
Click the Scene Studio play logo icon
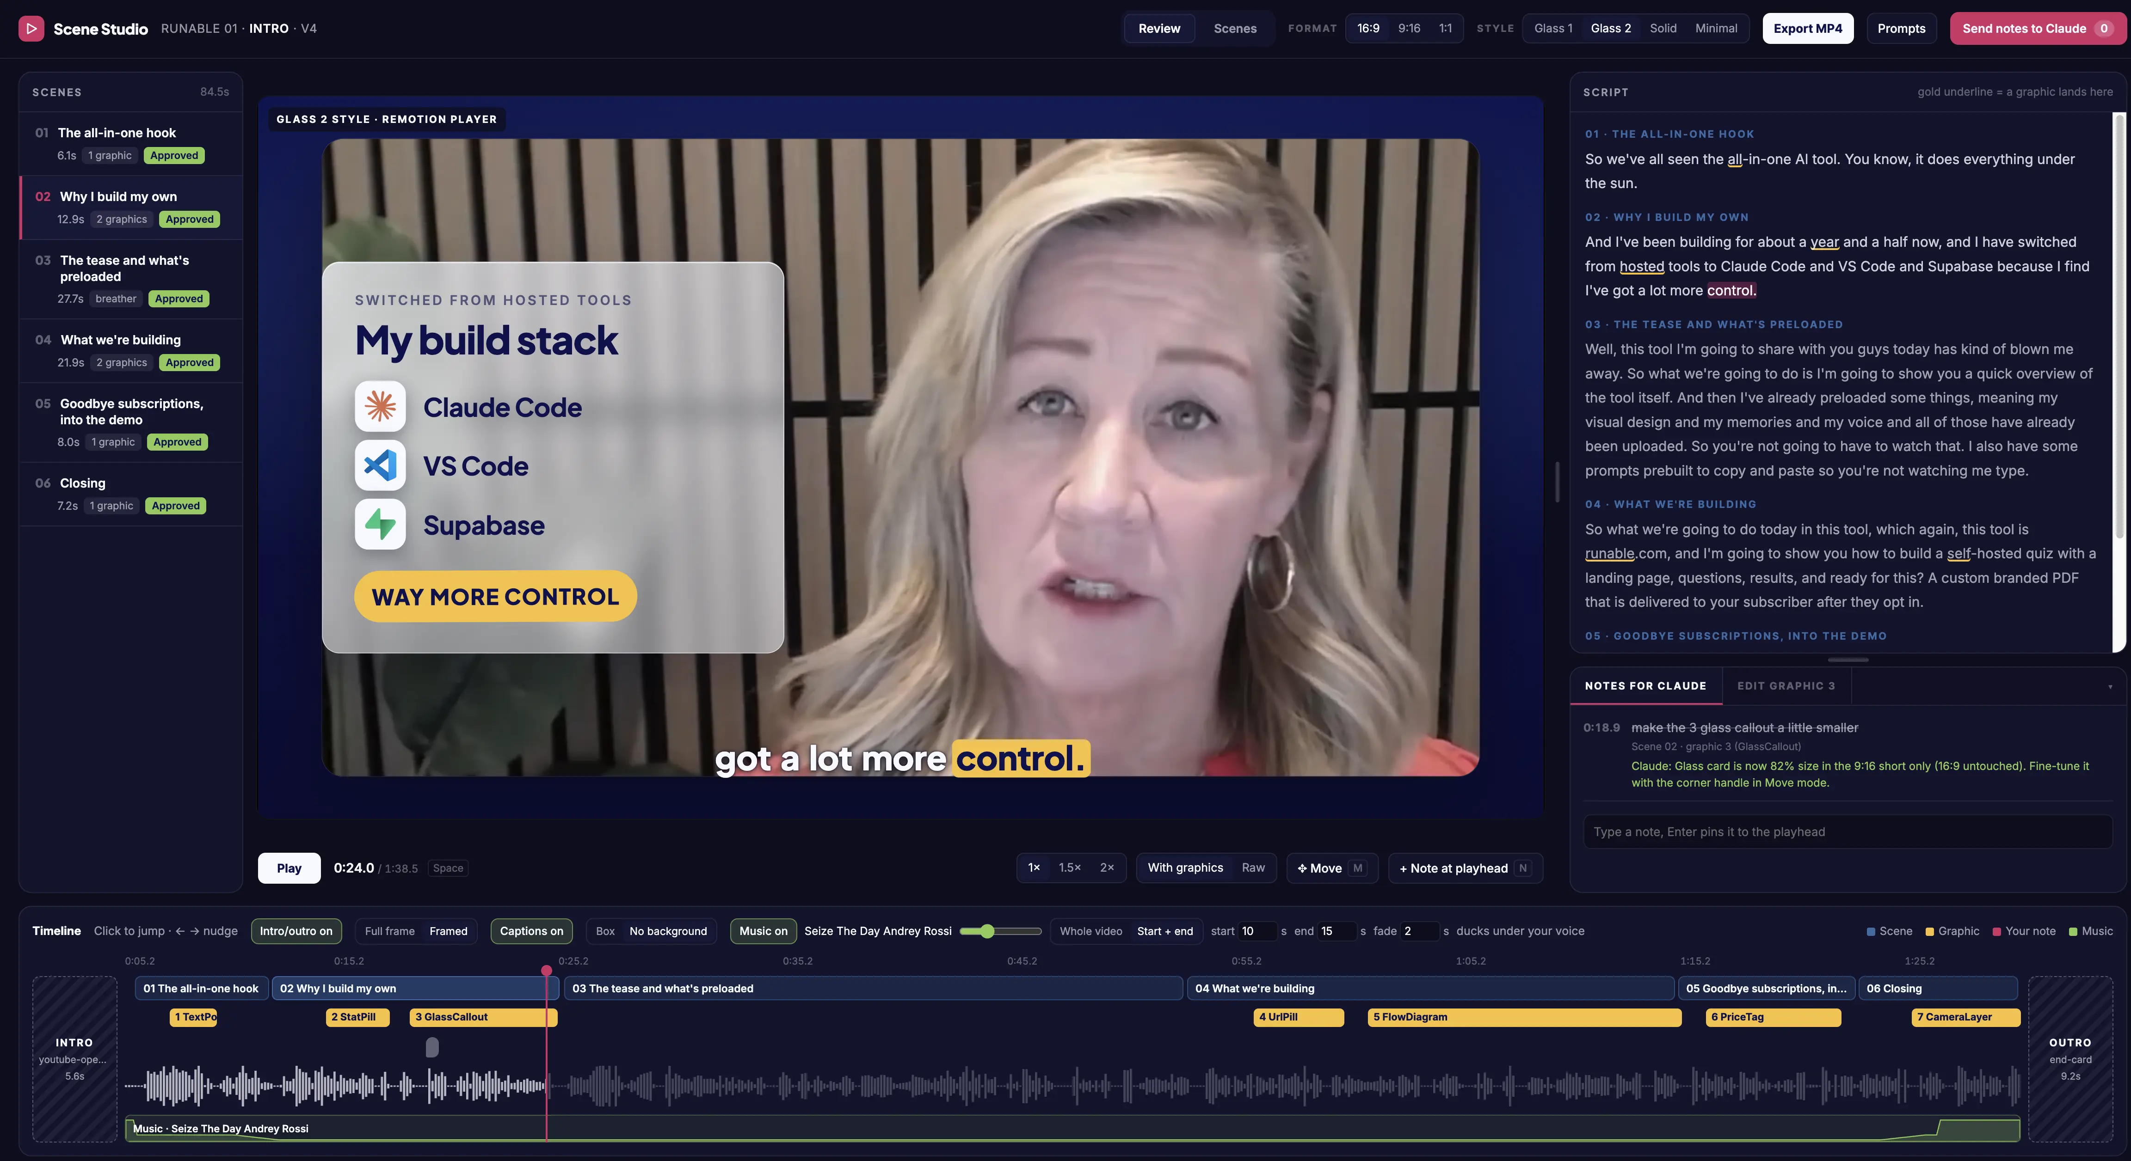(x=31, y=28)
